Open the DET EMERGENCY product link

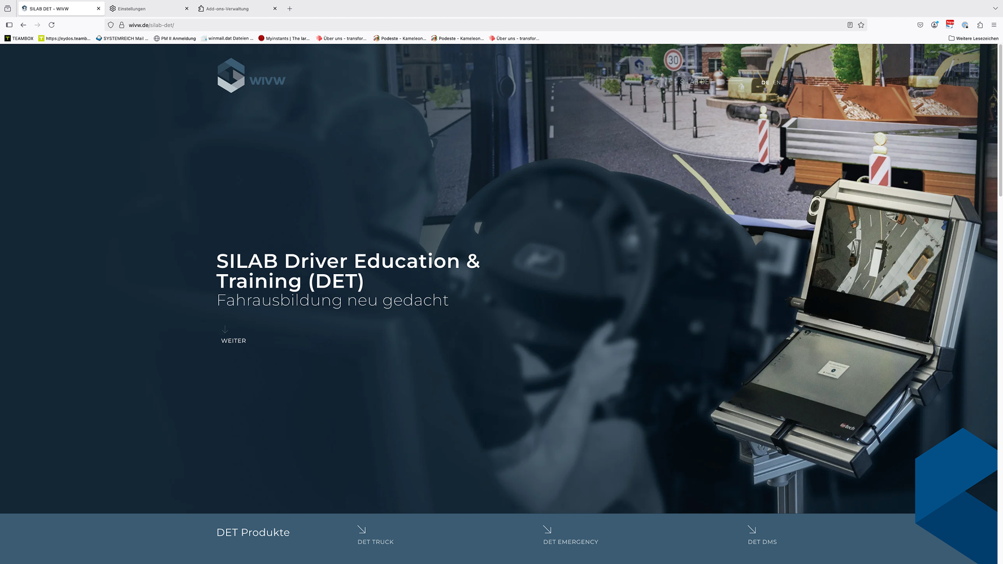(x=571, y=542)
